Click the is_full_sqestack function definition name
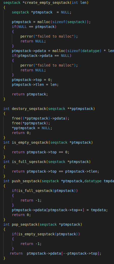This screenshot has height=264, width=114. 29,162
